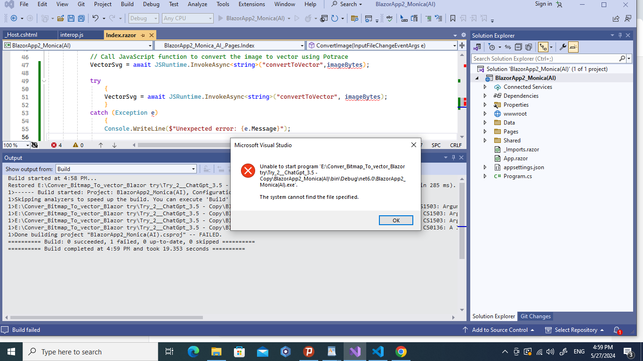Screen dimensions: 643x361
Task: Expand the Dependencies node
Action: (485, 96)
